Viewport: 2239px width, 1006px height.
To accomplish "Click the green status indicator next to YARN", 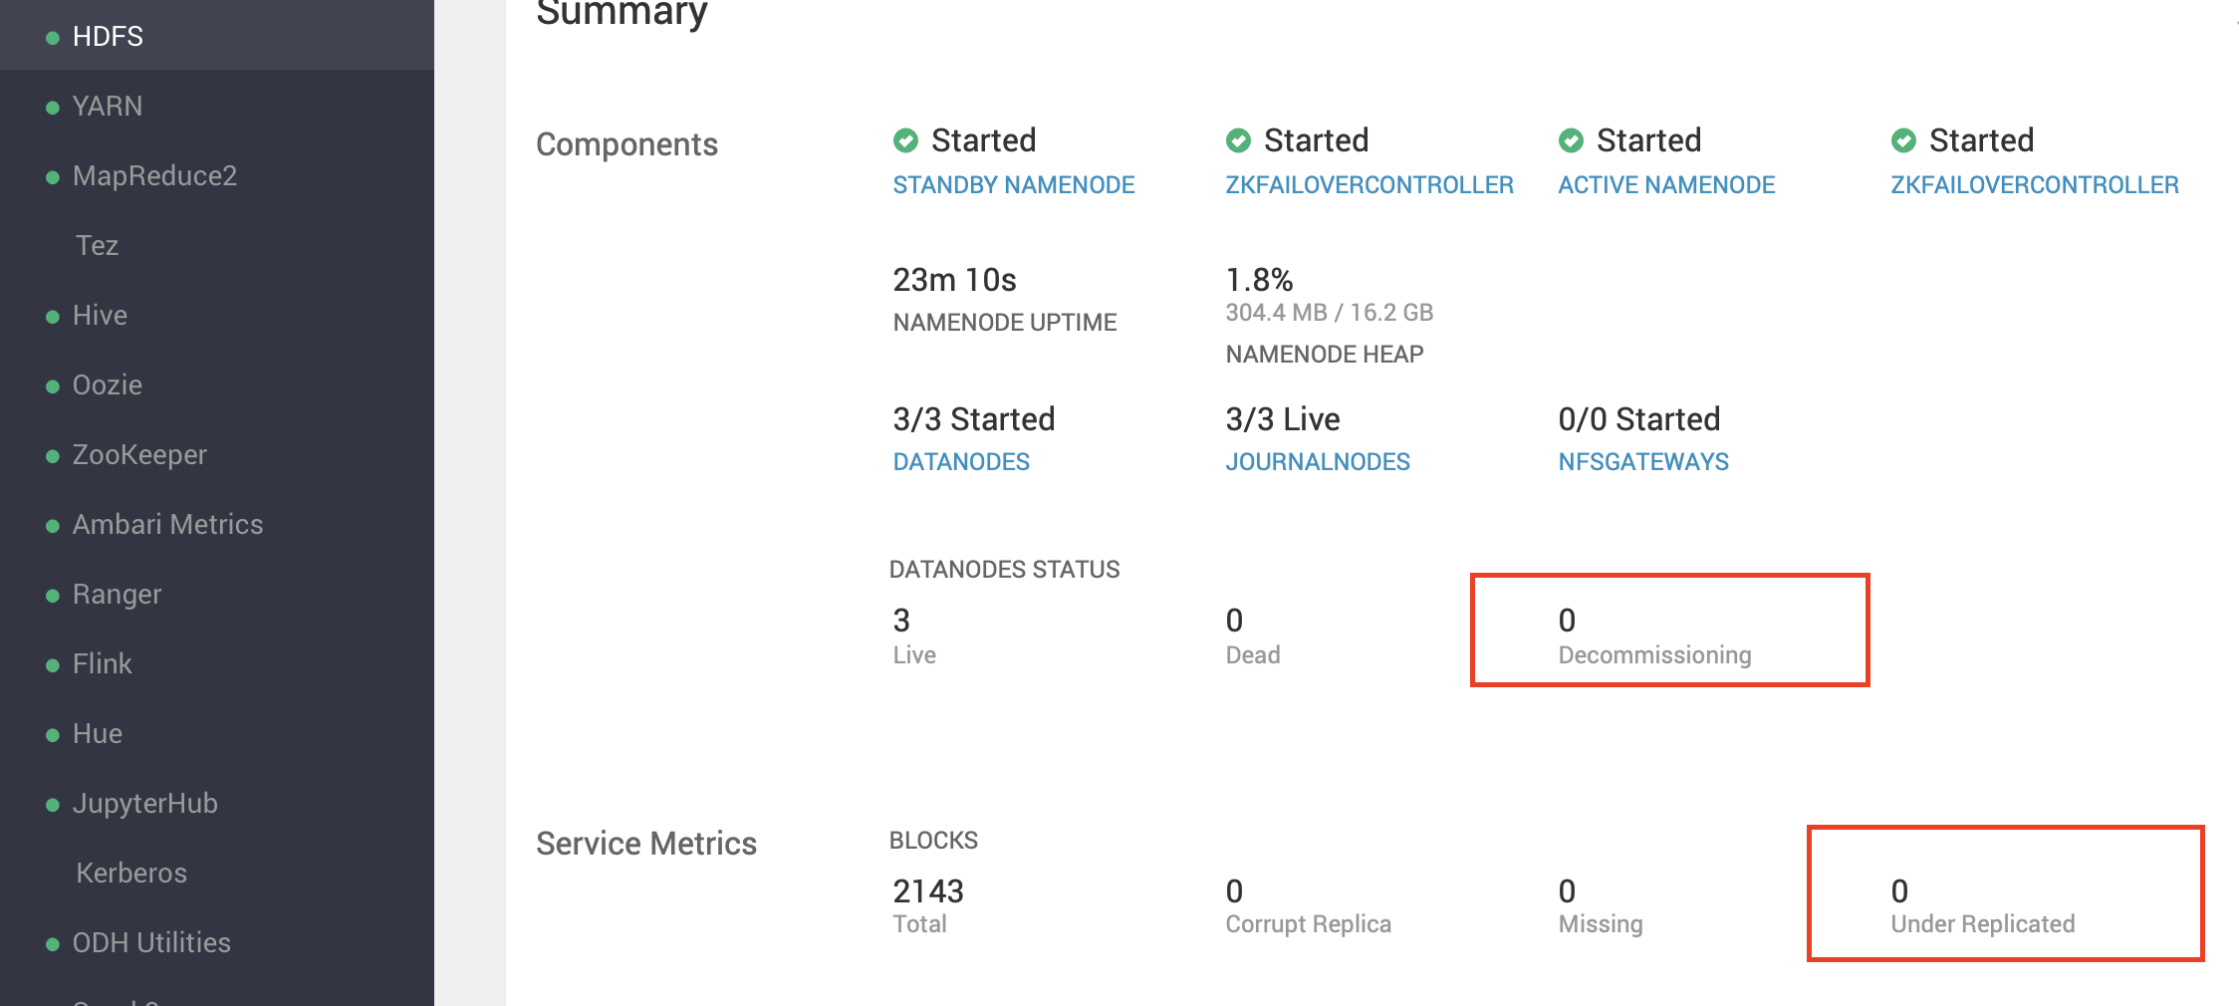I will pos(53,106).
